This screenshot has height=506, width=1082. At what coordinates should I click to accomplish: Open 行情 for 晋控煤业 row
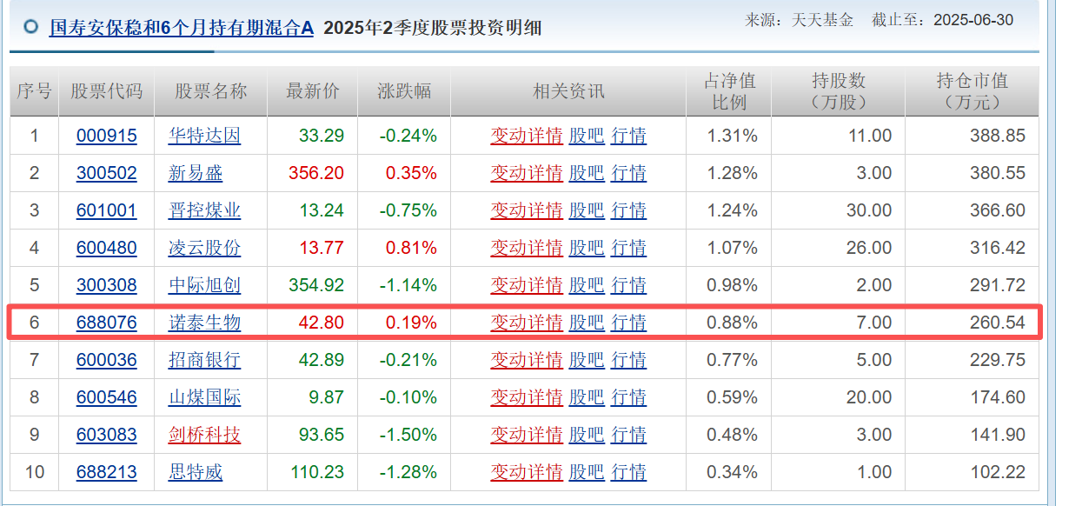pos(628,210)
